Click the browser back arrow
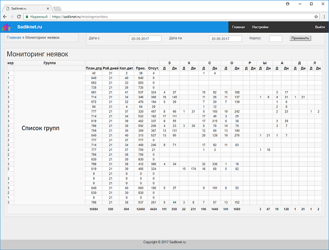 point(5,17)
